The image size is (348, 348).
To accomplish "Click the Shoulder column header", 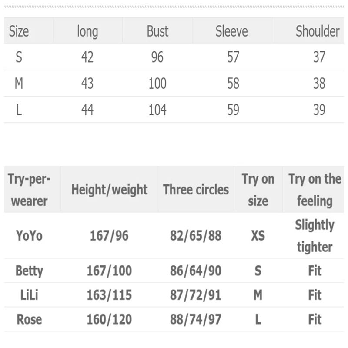I will click(x=317, y=31).
